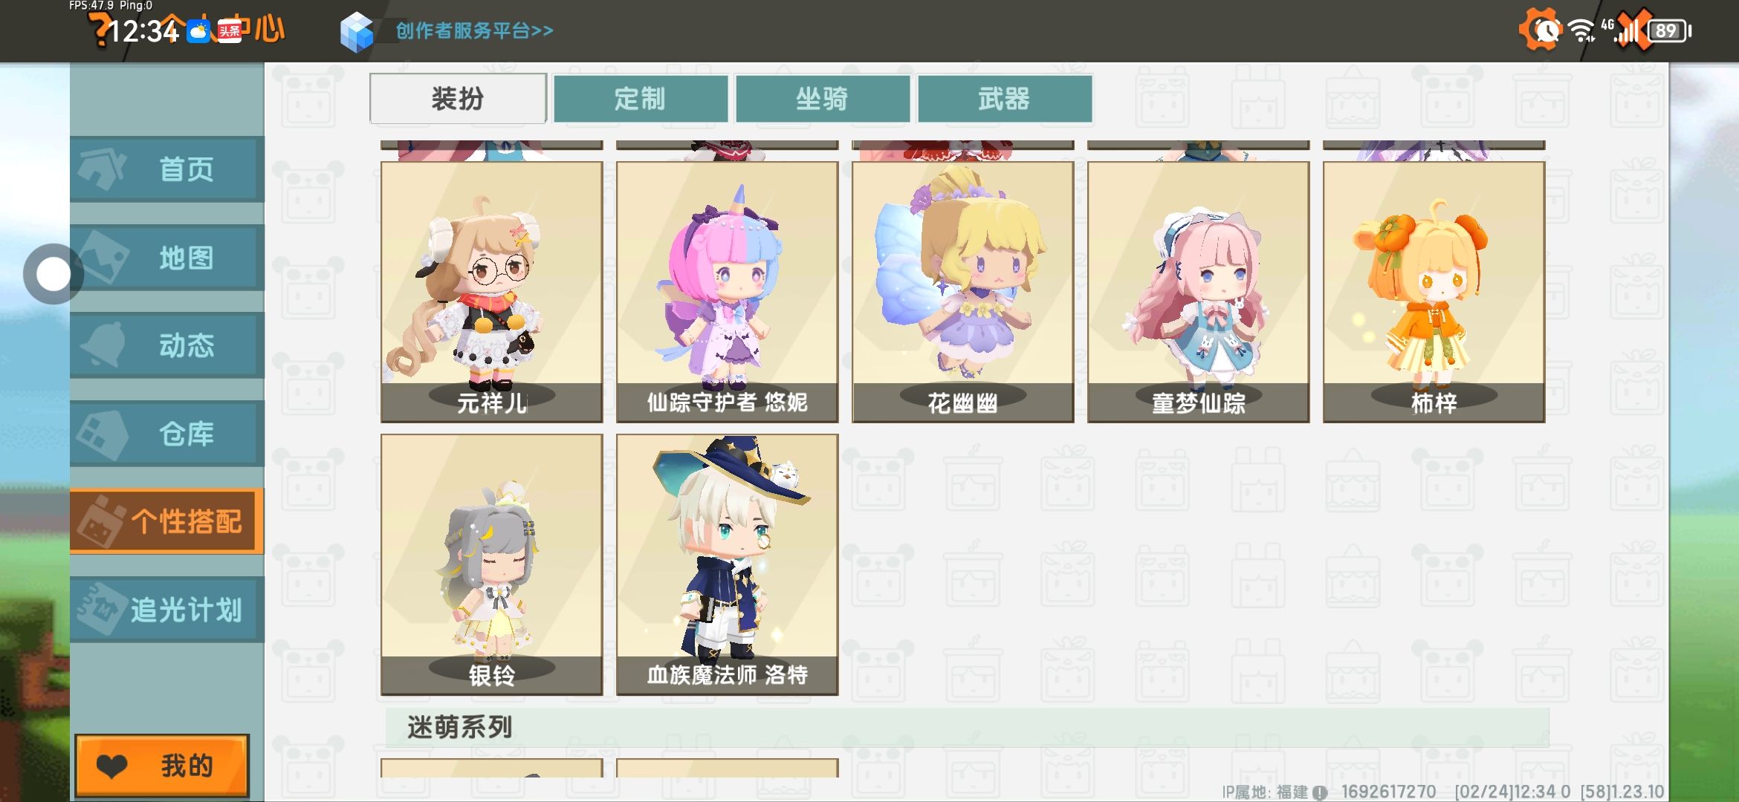The height and width of the screenshot is (802, 1739).
Task: Open the 动态 notifications sidebar item
Action: pos(167,345)
